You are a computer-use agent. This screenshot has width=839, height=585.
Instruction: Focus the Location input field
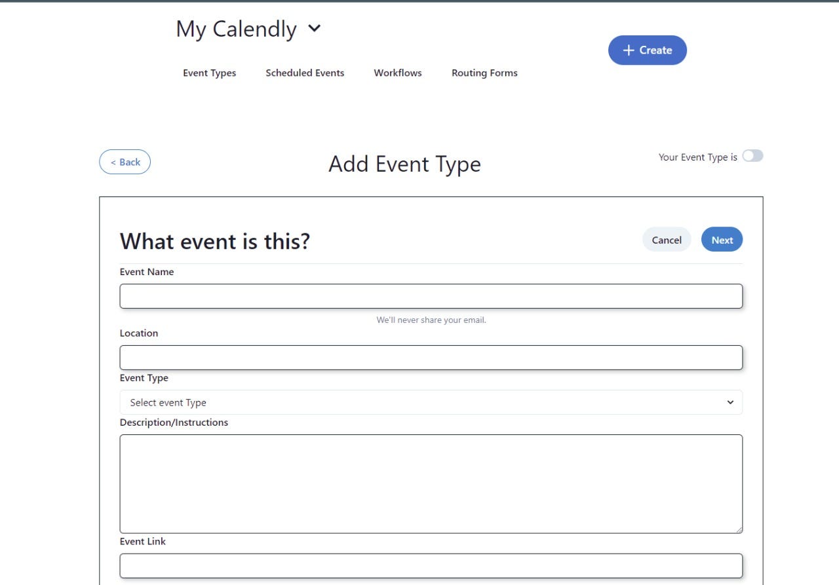point(431,358)
